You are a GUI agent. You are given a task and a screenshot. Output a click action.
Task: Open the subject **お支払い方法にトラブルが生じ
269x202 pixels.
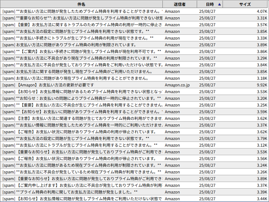pyautogui.click(x=80, y=145)
